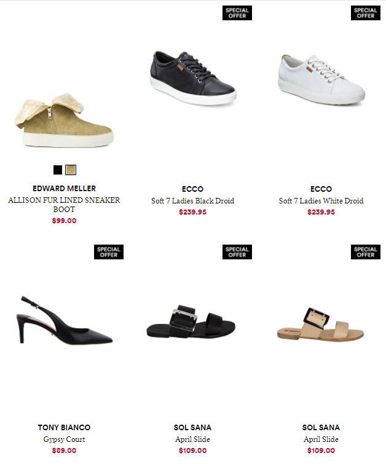Open the Gypsy Court product link
Screen dimensions: 386x464
(65, 439)
